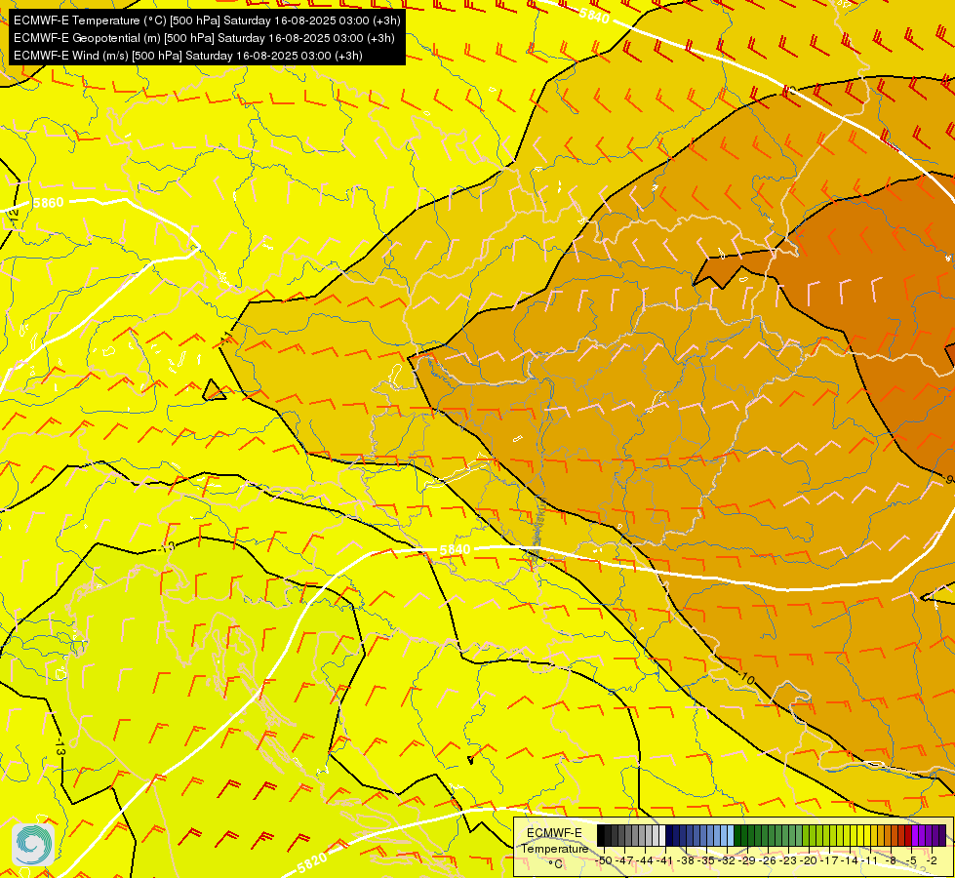Click the -11 tick label in the legend
This screenshot has height=878, width=955.
coord(869,861)
